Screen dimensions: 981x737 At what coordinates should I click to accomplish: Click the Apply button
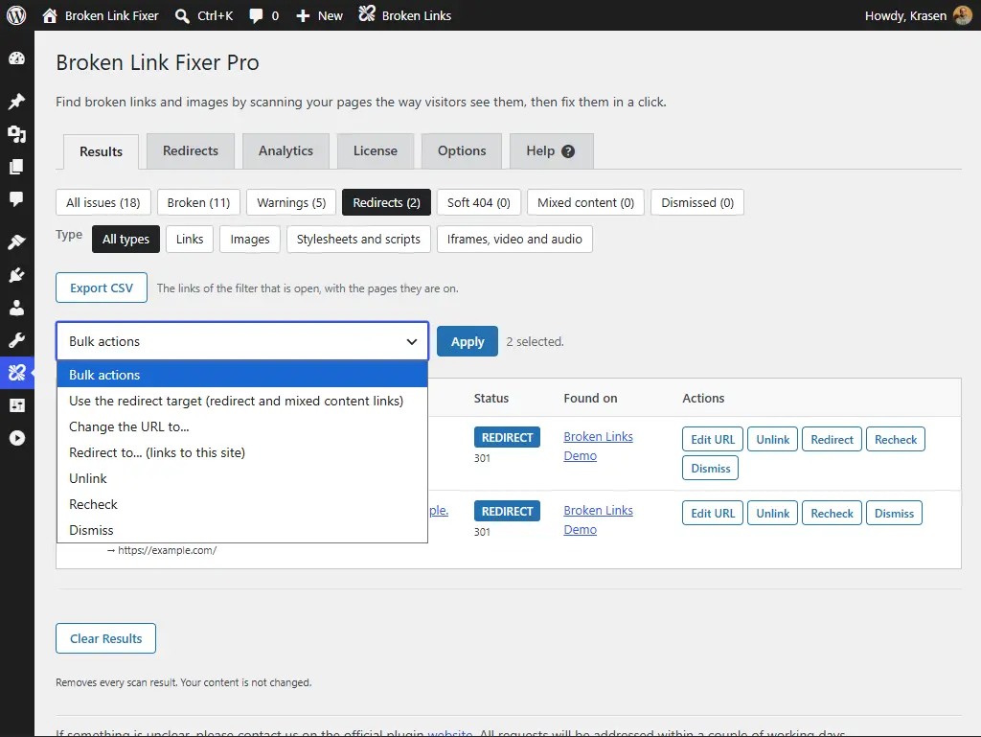coord(468,341)
